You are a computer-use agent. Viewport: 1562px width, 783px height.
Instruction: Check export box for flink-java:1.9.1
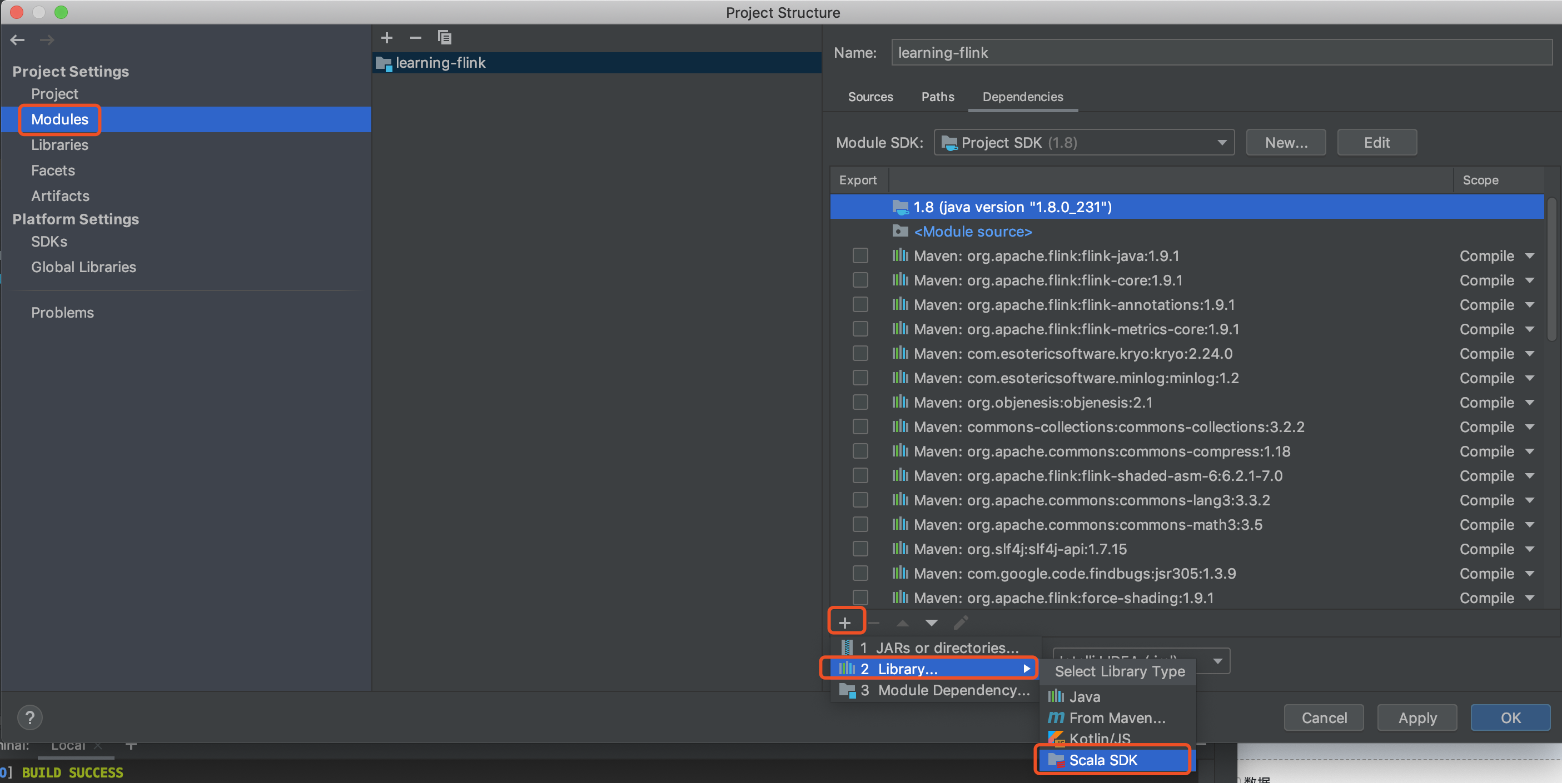click(x=860, y=256)
